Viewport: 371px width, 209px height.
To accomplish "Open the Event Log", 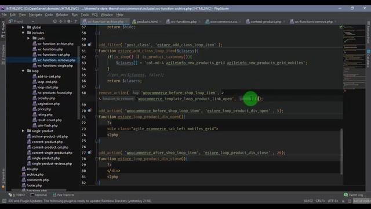I will click(x=353, y=195).
